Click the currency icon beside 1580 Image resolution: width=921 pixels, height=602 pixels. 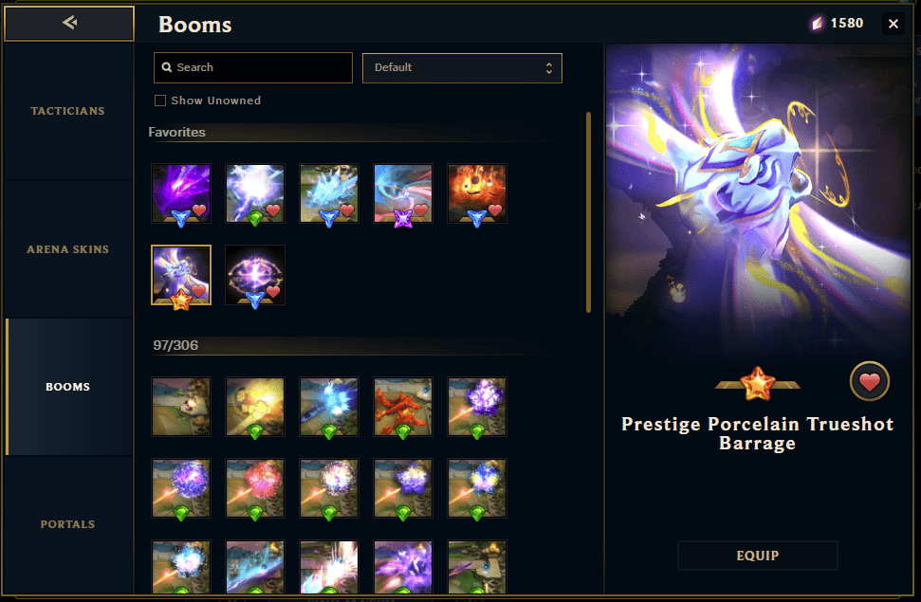(818, 24)
